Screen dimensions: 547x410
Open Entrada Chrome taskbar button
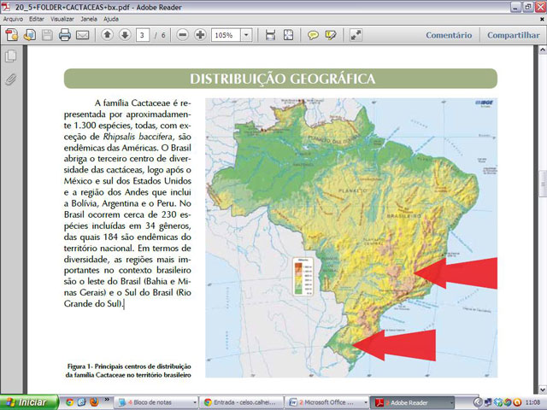(241, 402)
